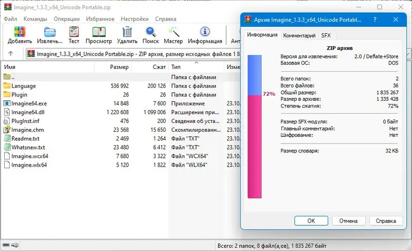Click the archive path address field

coord(133,54)
